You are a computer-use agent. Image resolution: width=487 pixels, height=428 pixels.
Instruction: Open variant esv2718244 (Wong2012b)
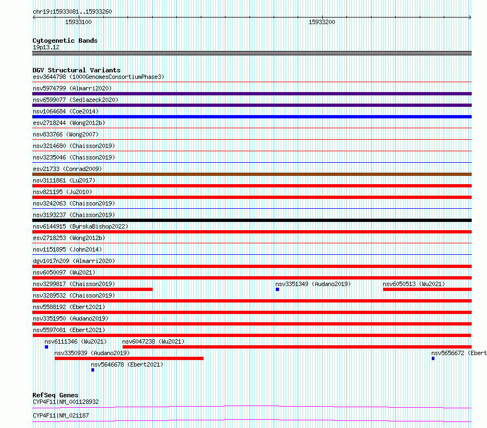pos(69,123)
